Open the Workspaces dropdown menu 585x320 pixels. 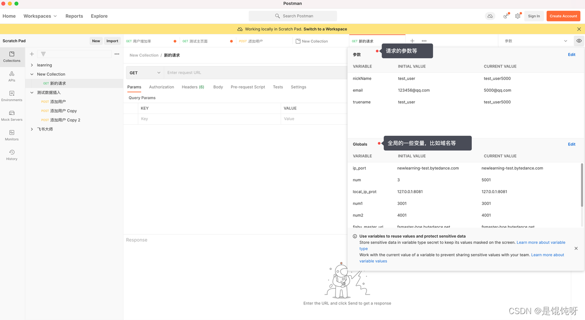point(40,16)
